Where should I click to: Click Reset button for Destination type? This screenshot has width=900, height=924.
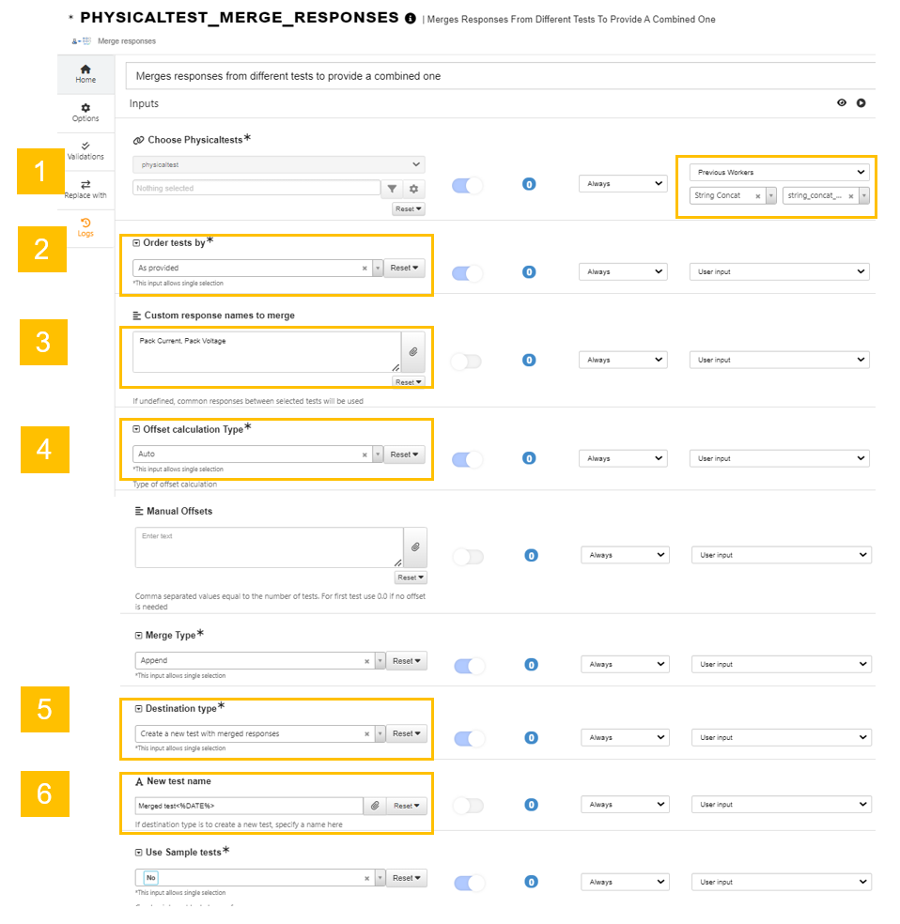(x=407, y=733)
